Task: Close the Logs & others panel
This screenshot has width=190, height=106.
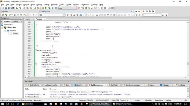Action: click(x=189, y=82)
